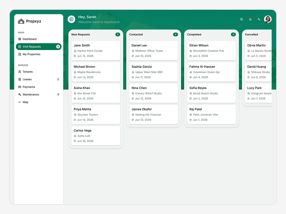
Task: Click the Propxyz house logo icon
Action: 21,21
